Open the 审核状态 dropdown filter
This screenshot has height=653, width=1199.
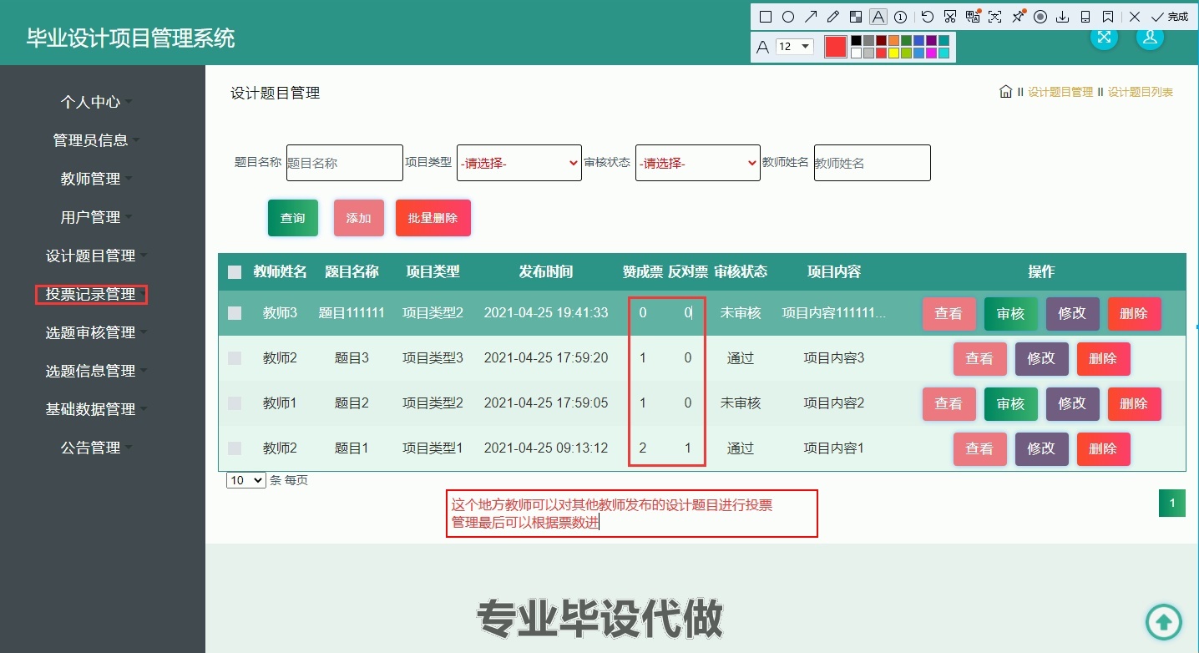(698, 163)
